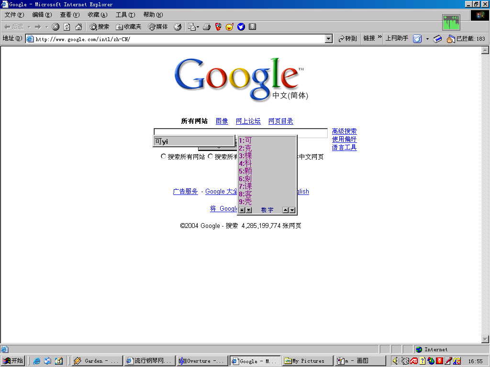Click the blue eraser icon in assistant bar
490x367 pixels.
pyautogui.click(x=437, y=39)
